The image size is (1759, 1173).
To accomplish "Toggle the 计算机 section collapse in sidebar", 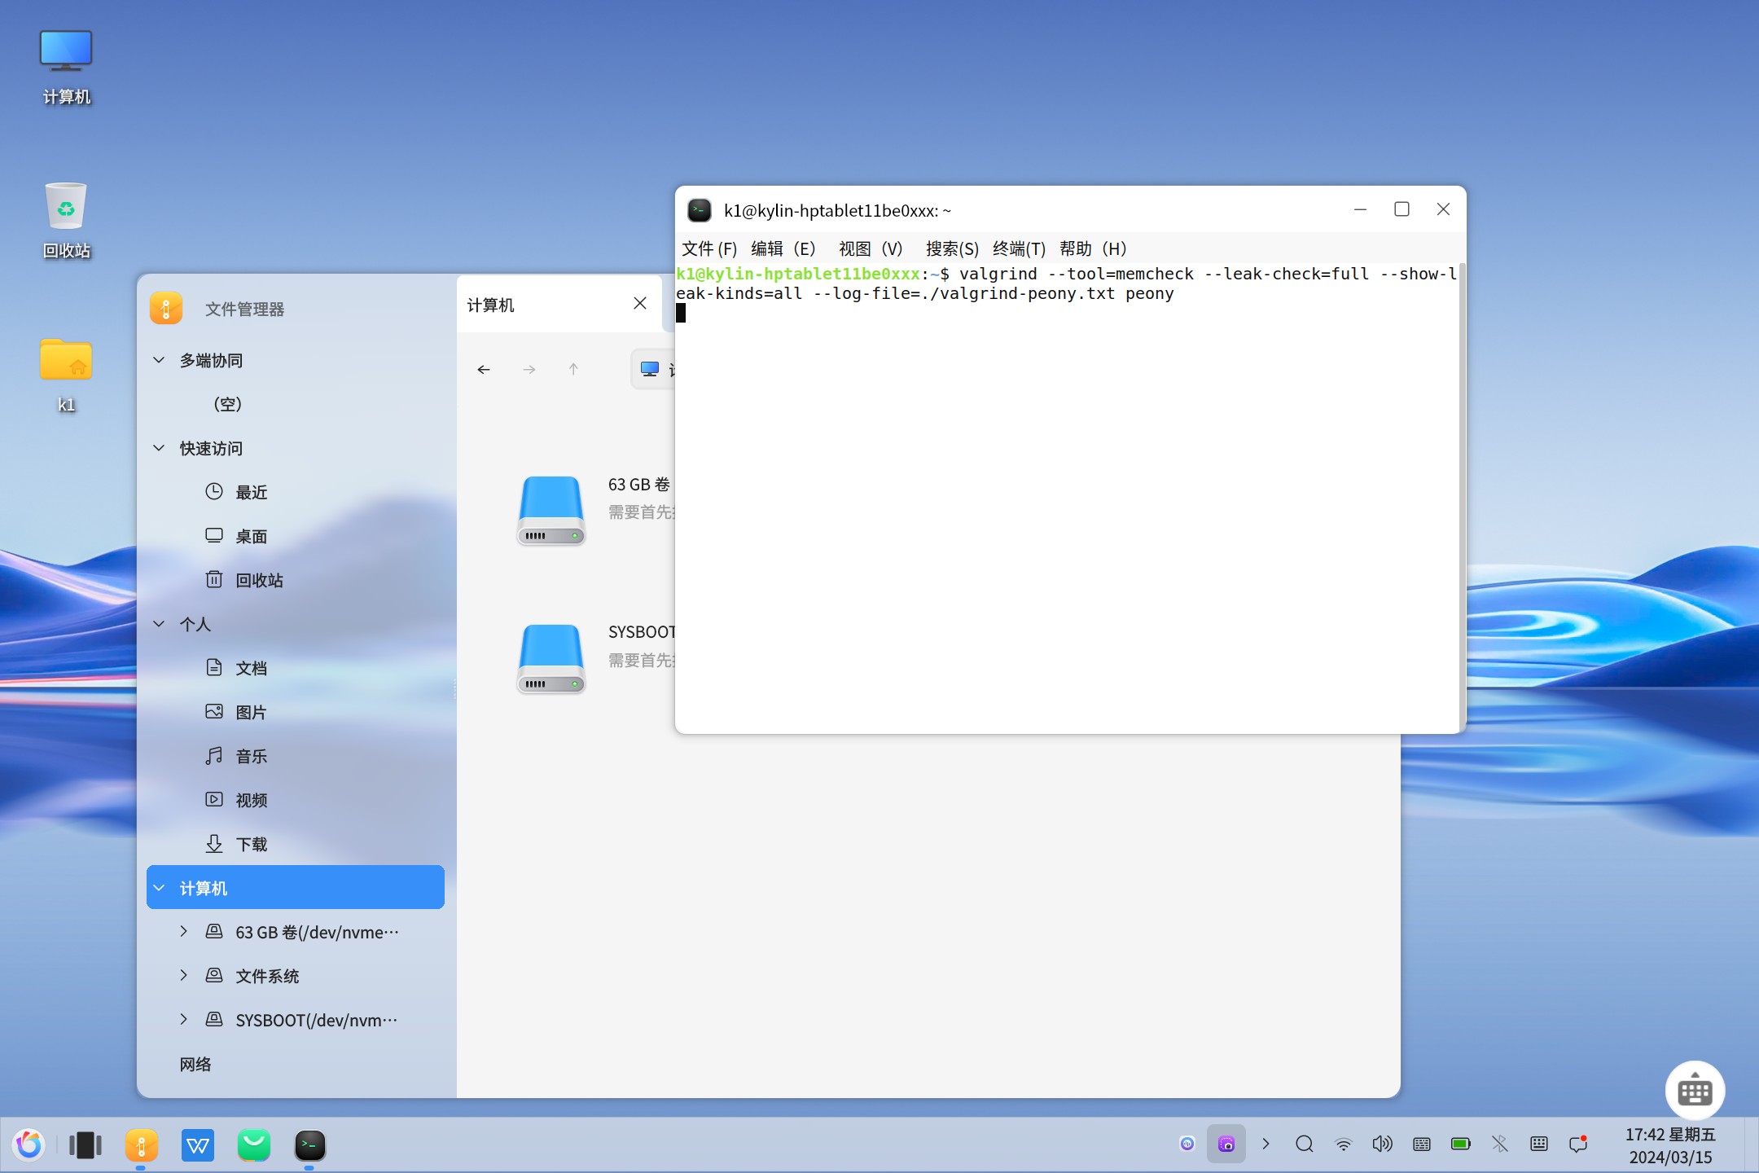I will click(x=160, y=888).
